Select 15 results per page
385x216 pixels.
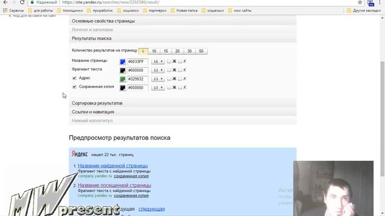pyautogui.click(x=166, y=51)
